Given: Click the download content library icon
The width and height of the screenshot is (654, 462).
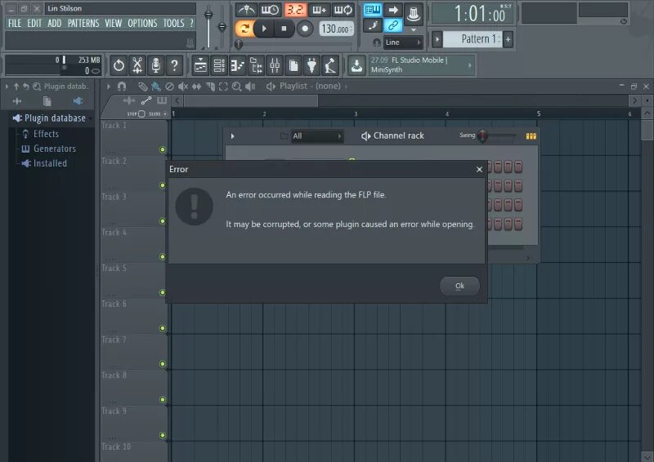Looking at the screenshot, I should click(x=356, y=65).
